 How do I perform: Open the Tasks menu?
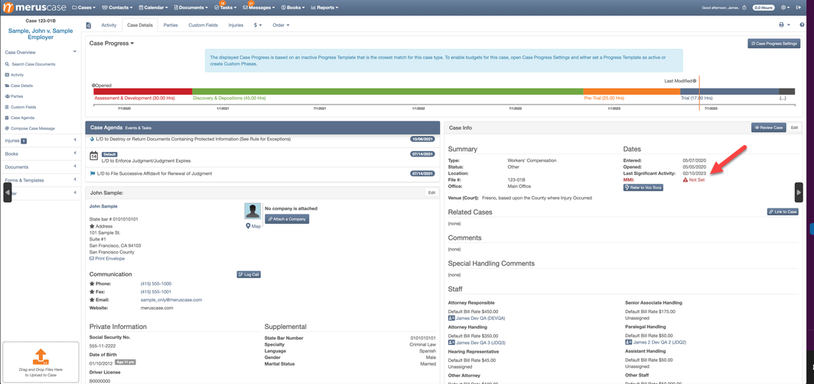click(x=223, y=8)
